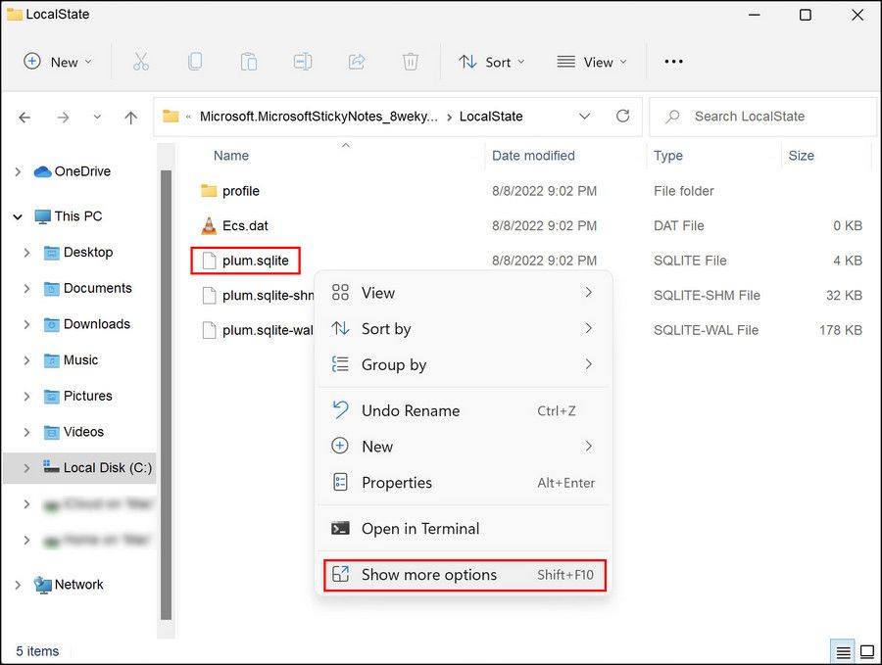Click in the Search LocalState field

coord(762,117)
